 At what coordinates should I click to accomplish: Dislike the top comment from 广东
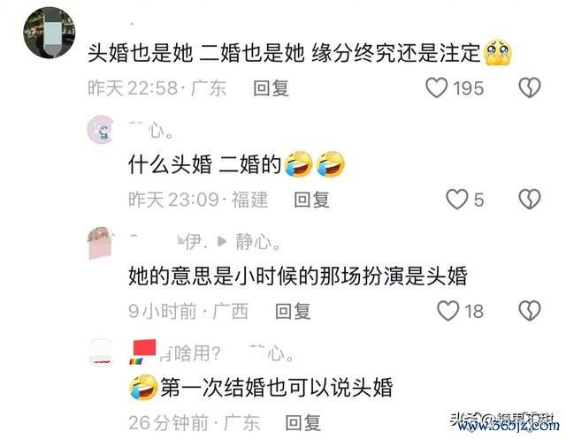(530, 88)
